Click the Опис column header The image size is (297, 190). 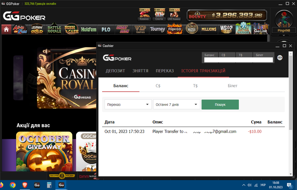point(158,122)
